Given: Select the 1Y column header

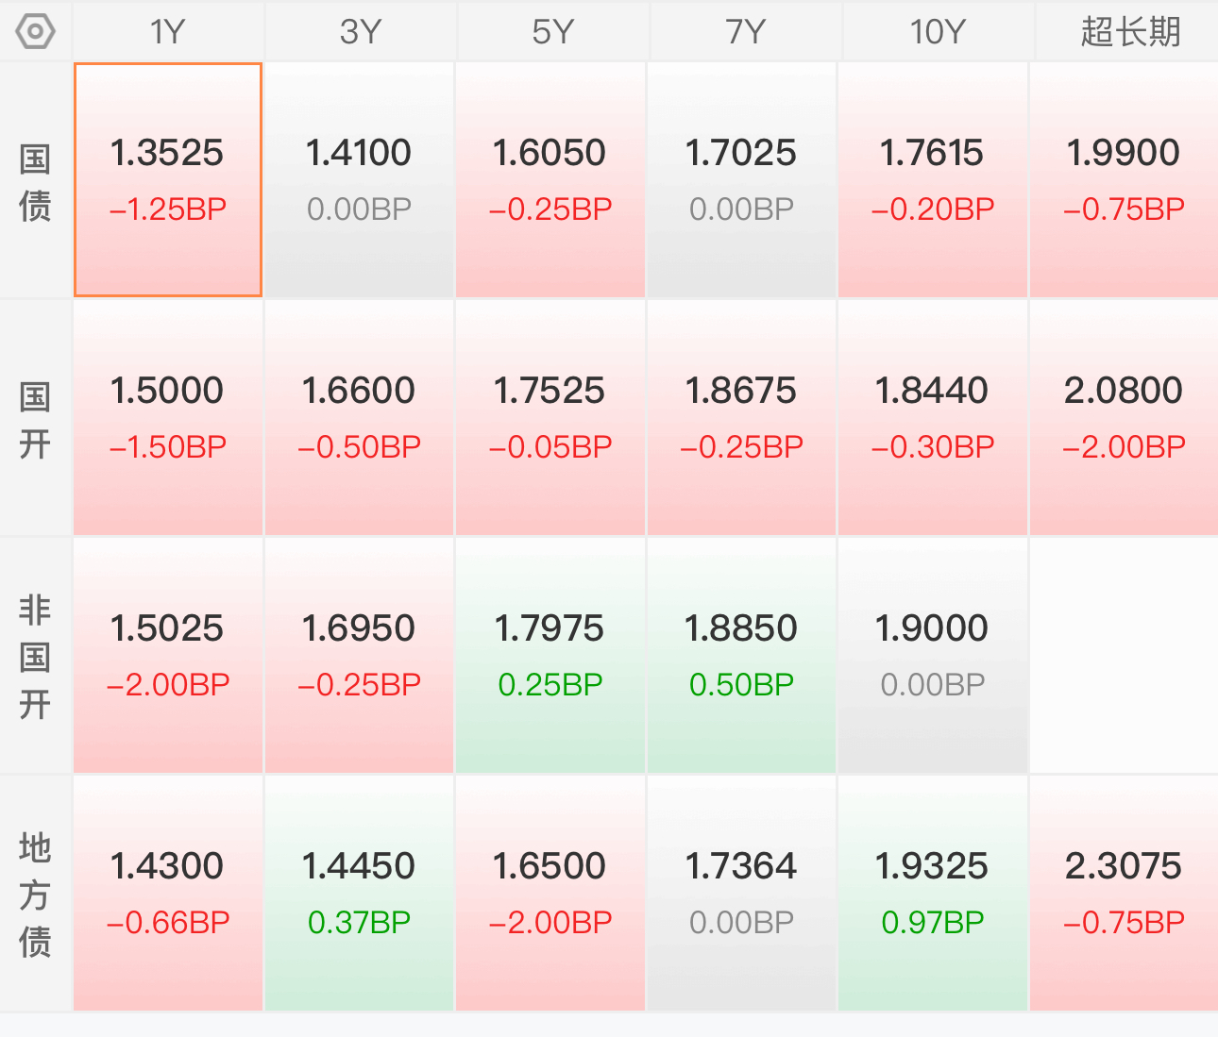Looking at the screenshot, I should coord(168,32).
